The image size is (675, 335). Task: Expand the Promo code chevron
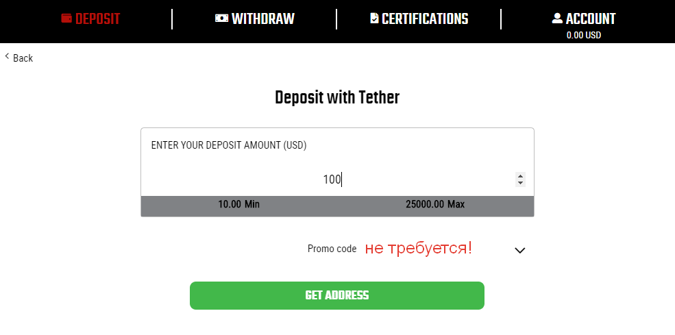tap(519, 250)
